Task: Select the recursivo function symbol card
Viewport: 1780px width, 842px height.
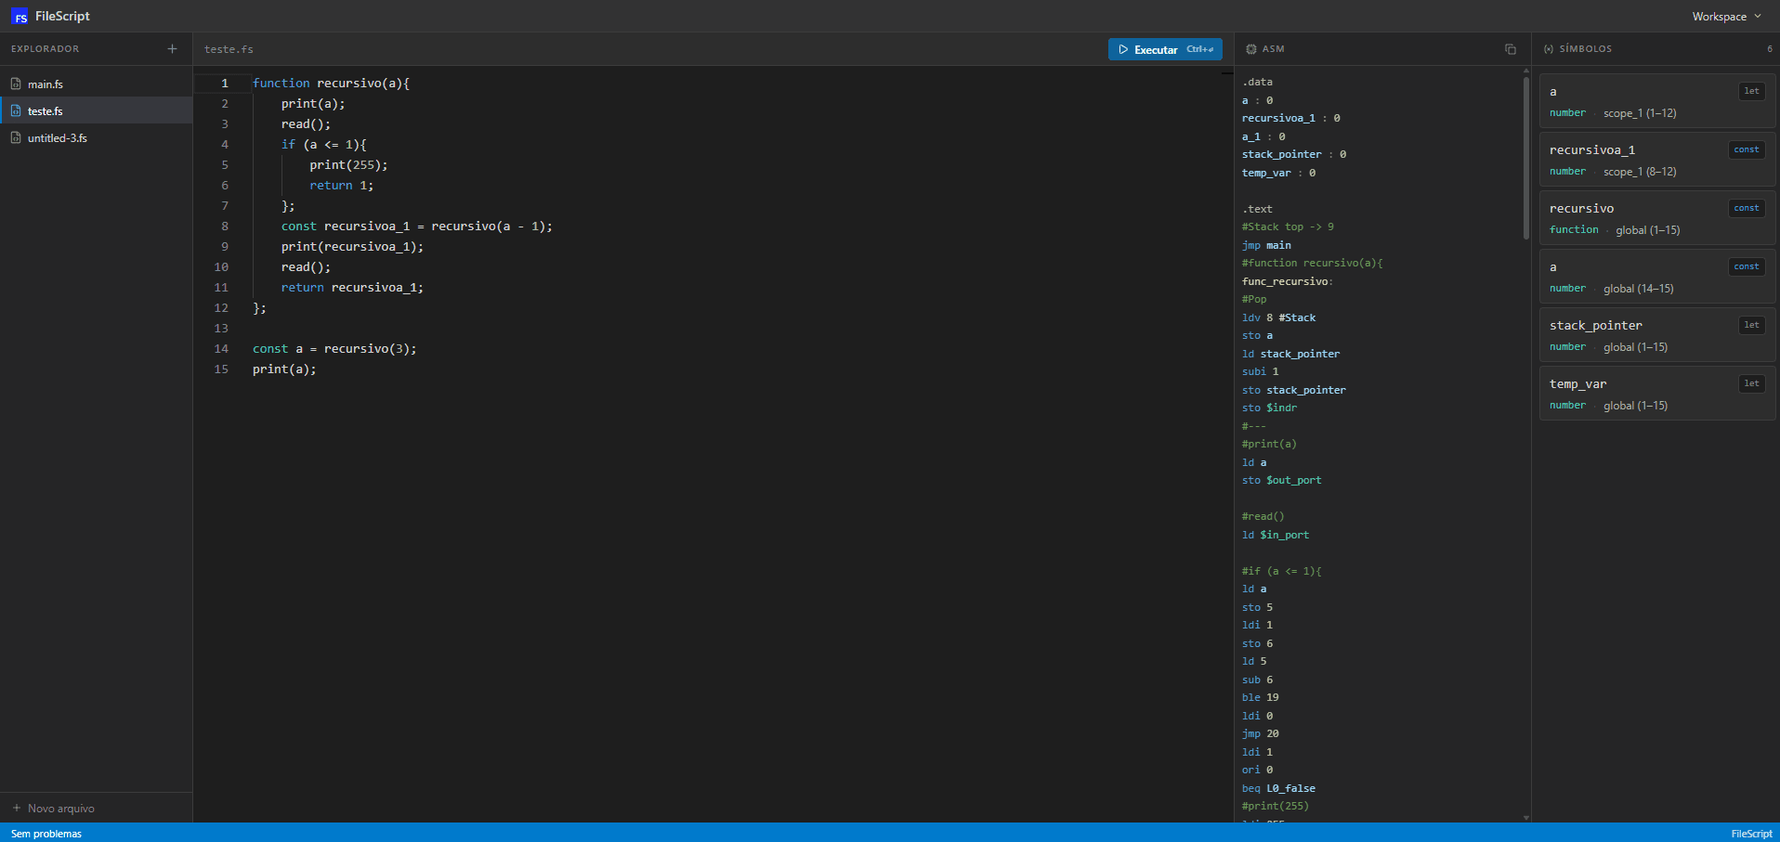Action: point(1657,218)
